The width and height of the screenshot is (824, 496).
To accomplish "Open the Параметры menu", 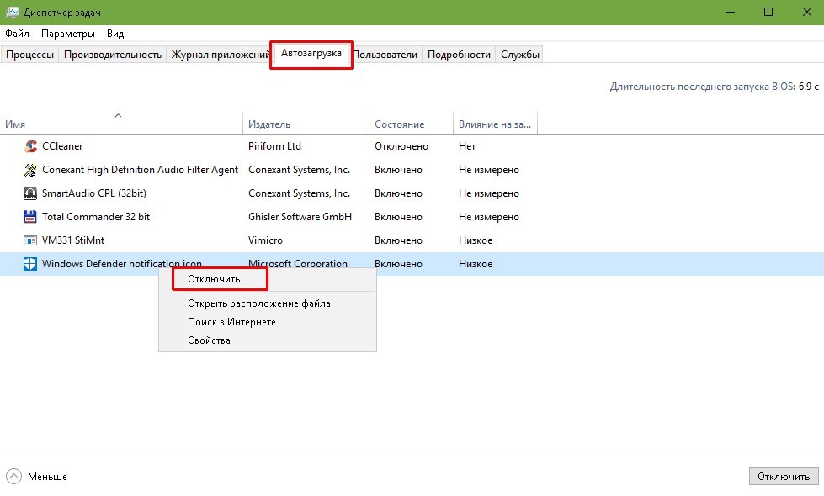I will (x=68, y=34).
